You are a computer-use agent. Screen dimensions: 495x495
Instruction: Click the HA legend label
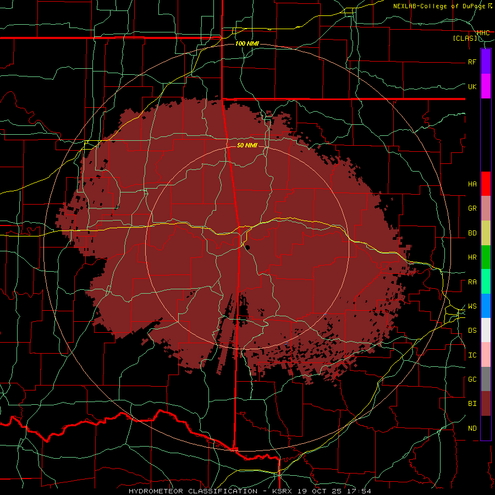[472, 184]
